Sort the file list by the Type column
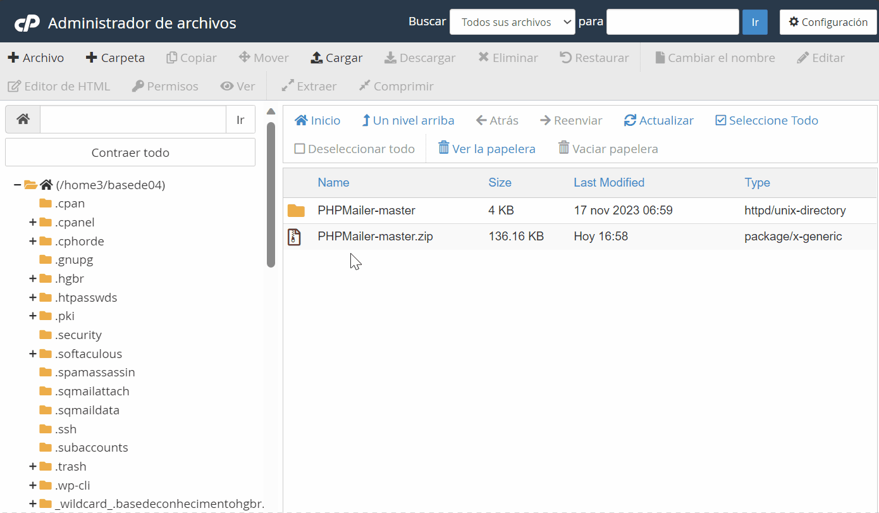 757,182
